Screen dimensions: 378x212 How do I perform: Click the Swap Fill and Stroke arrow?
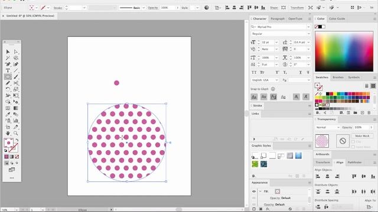17,140
